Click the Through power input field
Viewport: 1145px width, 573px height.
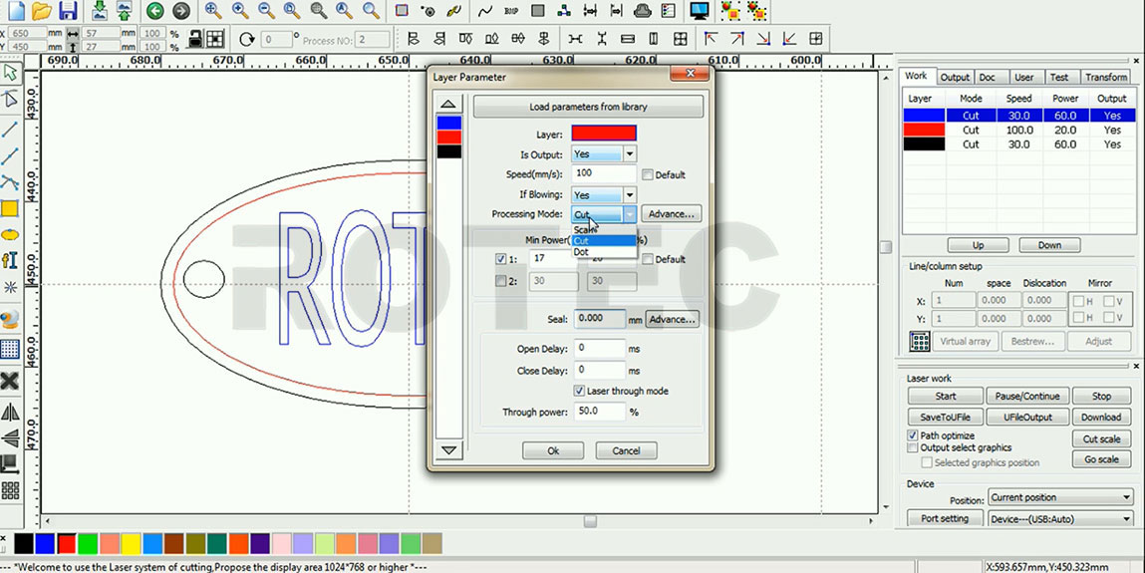pyautogui.click(x=600, y=412)
